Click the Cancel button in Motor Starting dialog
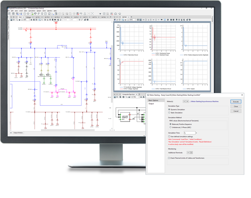The image size is (251, 198). click(236, 111)
